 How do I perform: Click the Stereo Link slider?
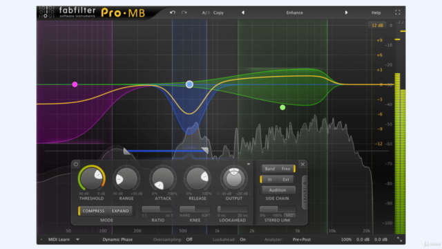[278, 209]
